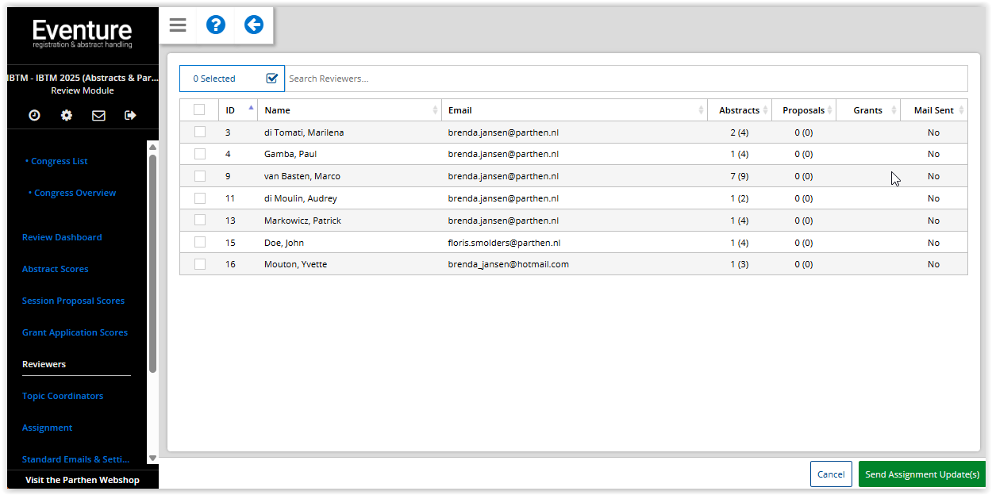Click the envelope mail icon in sidebar

tap(98, 115)
